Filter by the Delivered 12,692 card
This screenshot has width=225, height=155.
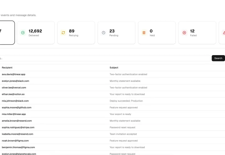coord(36,33)
